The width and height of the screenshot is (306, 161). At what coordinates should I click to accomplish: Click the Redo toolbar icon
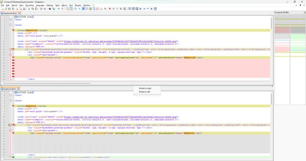[45, 9]
